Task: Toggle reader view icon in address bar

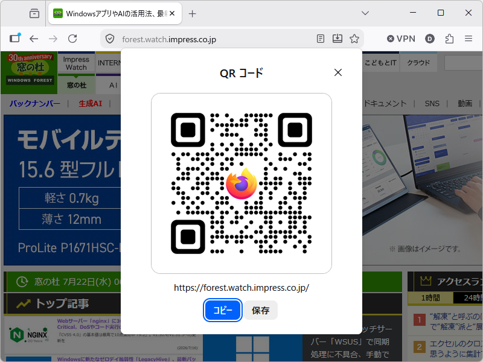Action: [x=321, y=39]
